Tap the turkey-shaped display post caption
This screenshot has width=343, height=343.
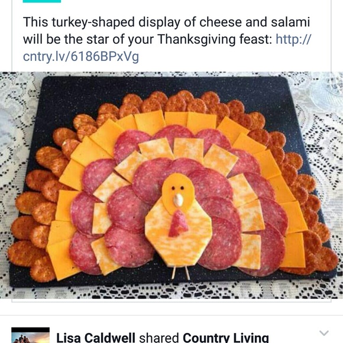tap(167, 39)
